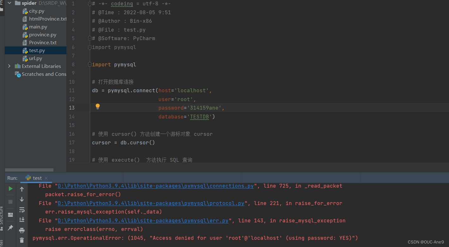
Task: Collapse the spider project folder
Action: 9,3
